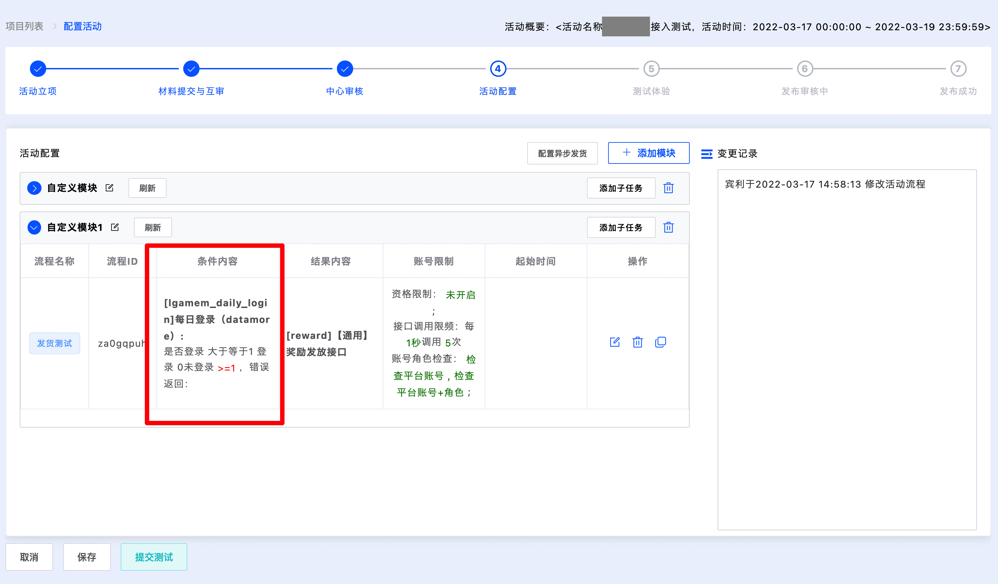Copy the 发货测试 flow row
The image size is (998, 584).
(660, 342)
